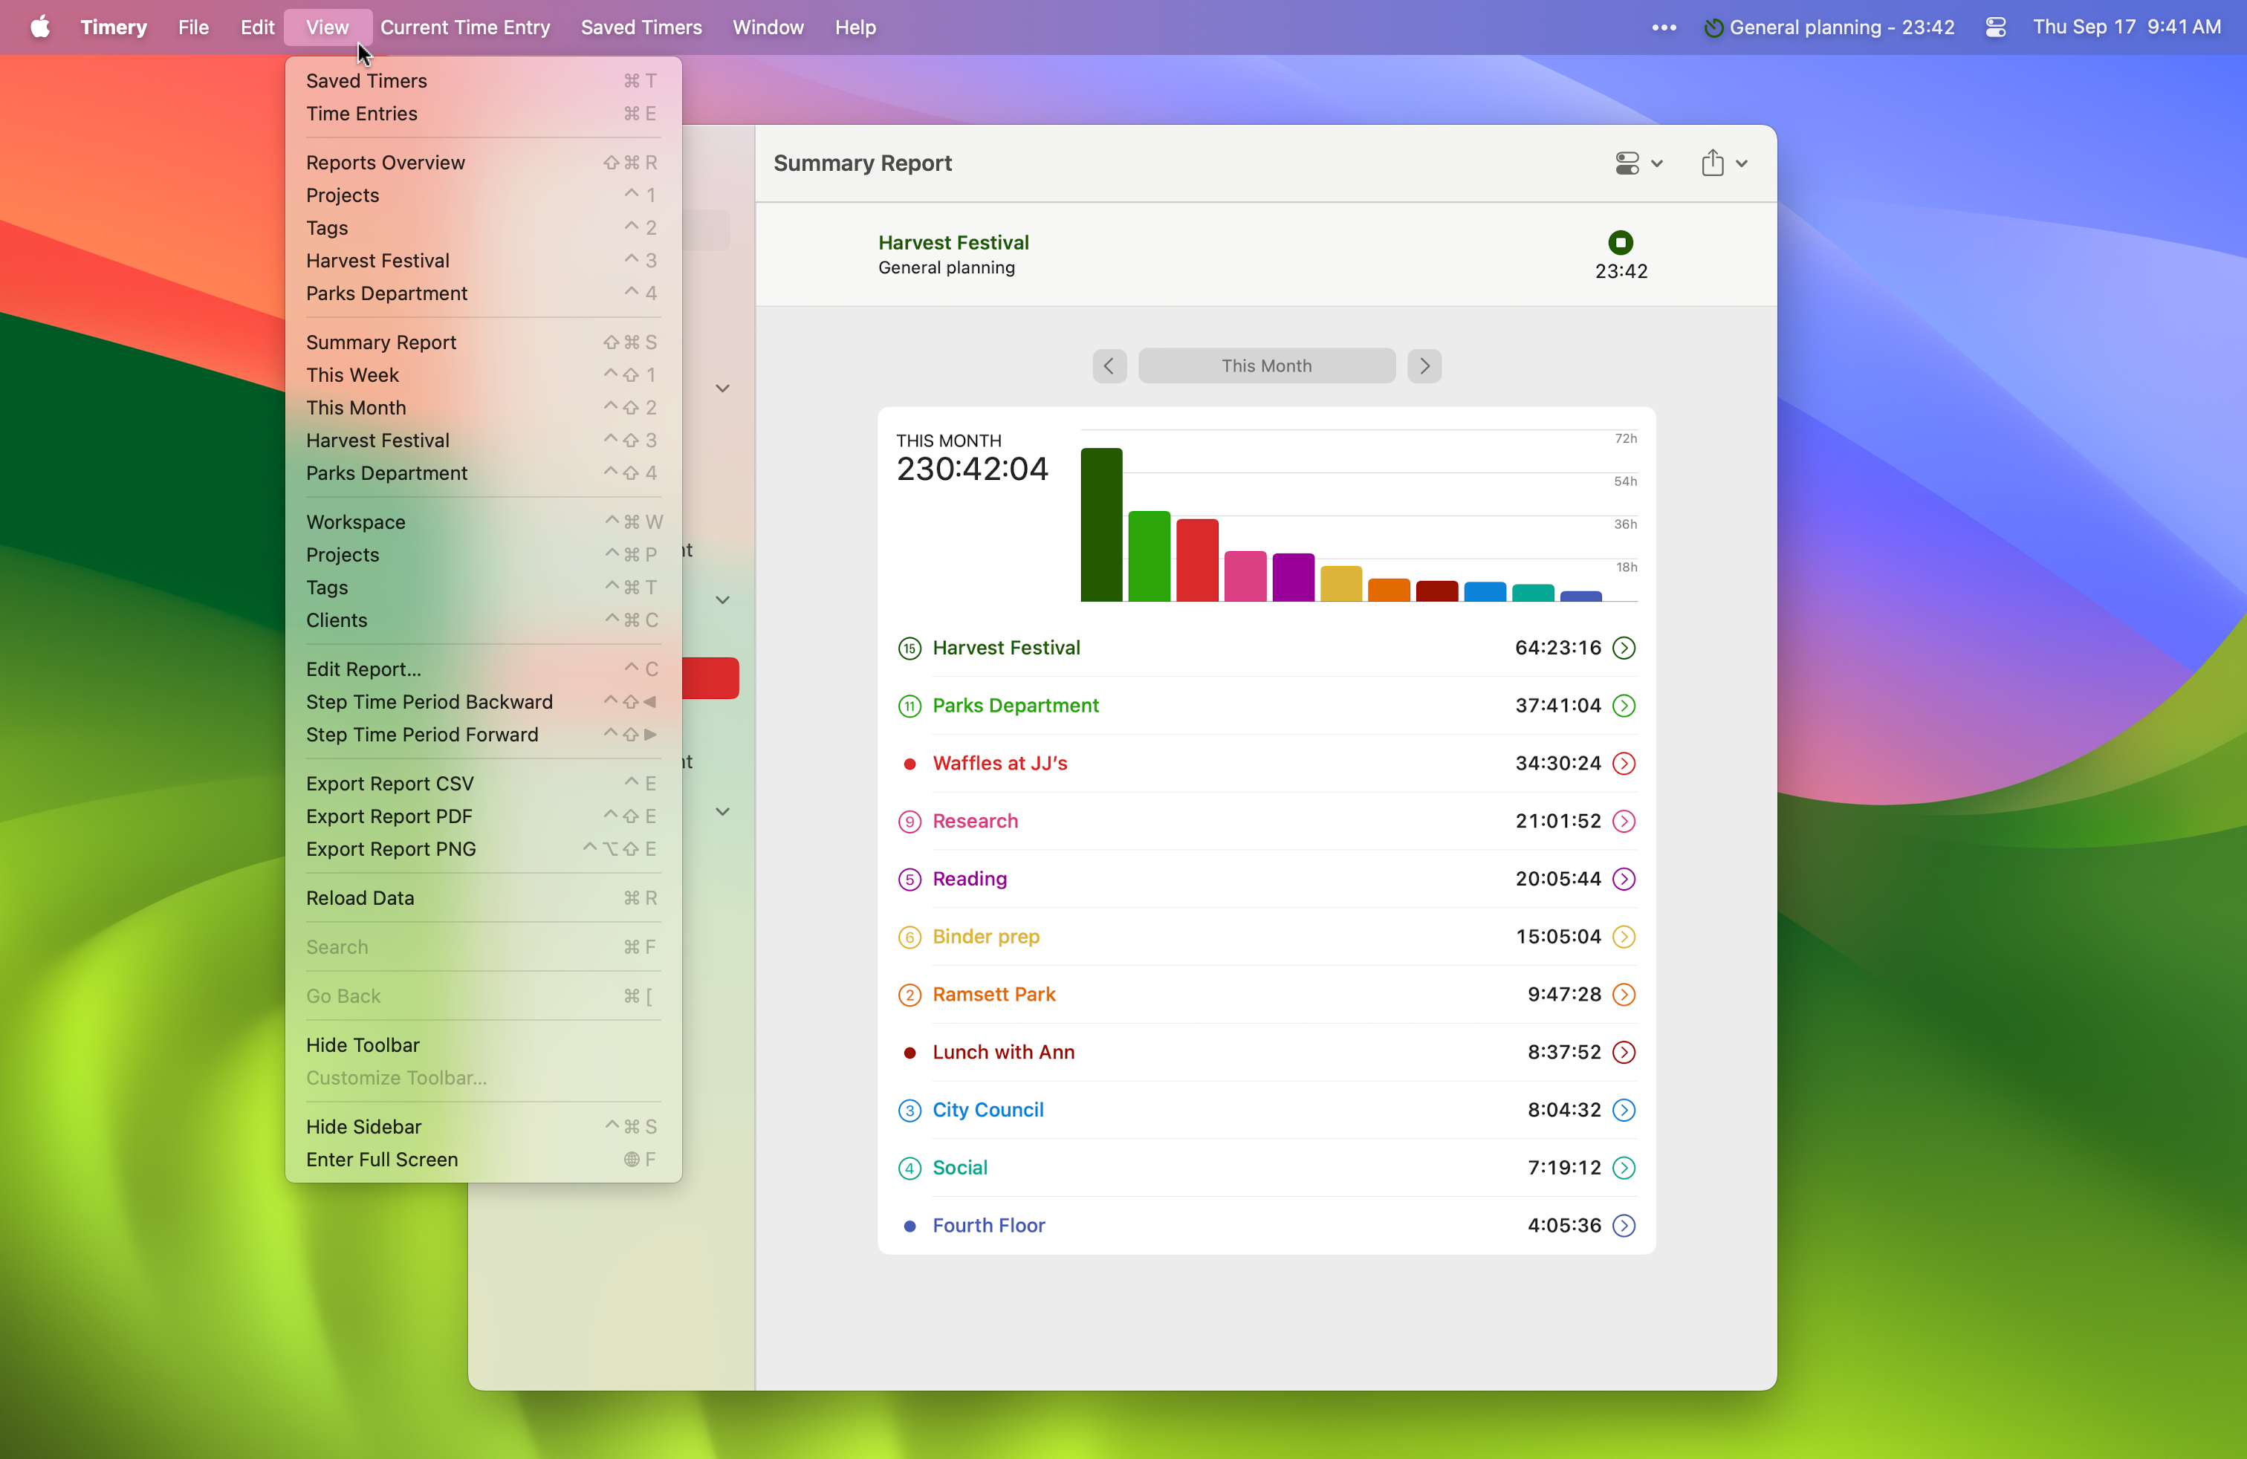Open the Current Time Entry menu
Image resolution: width=2247 pixels, height=1459 pixels.
coord(464,27)
